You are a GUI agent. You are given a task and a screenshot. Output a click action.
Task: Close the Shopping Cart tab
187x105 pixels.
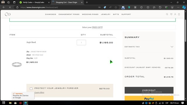pyautogui.click(x=82, y=2)
